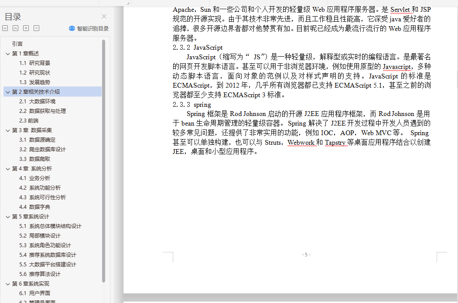The image size is (458, 303).
Task: Select the 第 3 章 数据采集 heading
Action: point(32,130)
